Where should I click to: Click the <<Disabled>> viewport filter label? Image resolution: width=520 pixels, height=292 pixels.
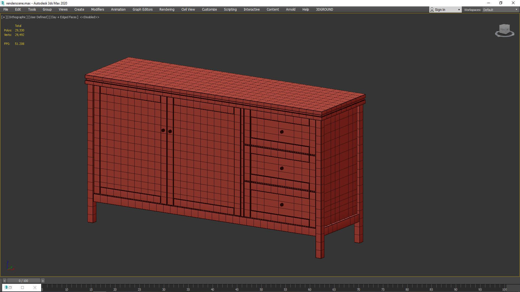coord(89,17)
